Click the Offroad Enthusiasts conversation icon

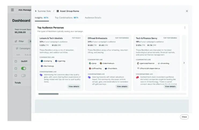click(x=89, y=77)
